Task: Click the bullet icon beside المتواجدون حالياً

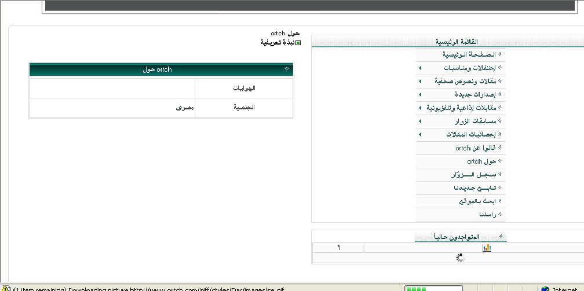Action: click(x=500, y=237)
